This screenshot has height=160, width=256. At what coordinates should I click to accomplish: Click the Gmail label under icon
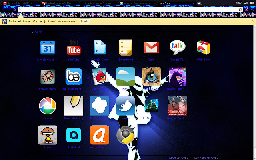152,60
